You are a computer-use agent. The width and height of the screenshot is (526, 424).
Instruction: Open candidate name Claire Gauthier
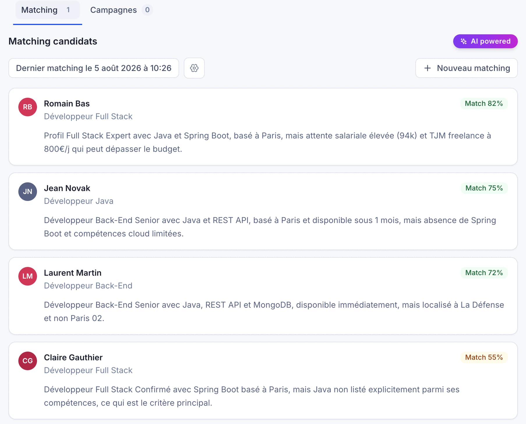coord(73,357)
